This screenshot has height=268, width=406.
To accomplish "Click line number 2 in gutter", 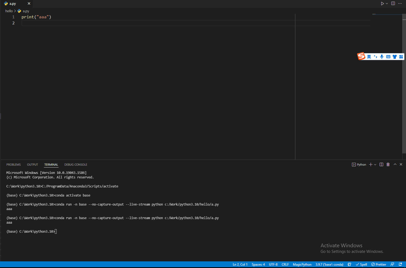I will [x=13, y=23].
